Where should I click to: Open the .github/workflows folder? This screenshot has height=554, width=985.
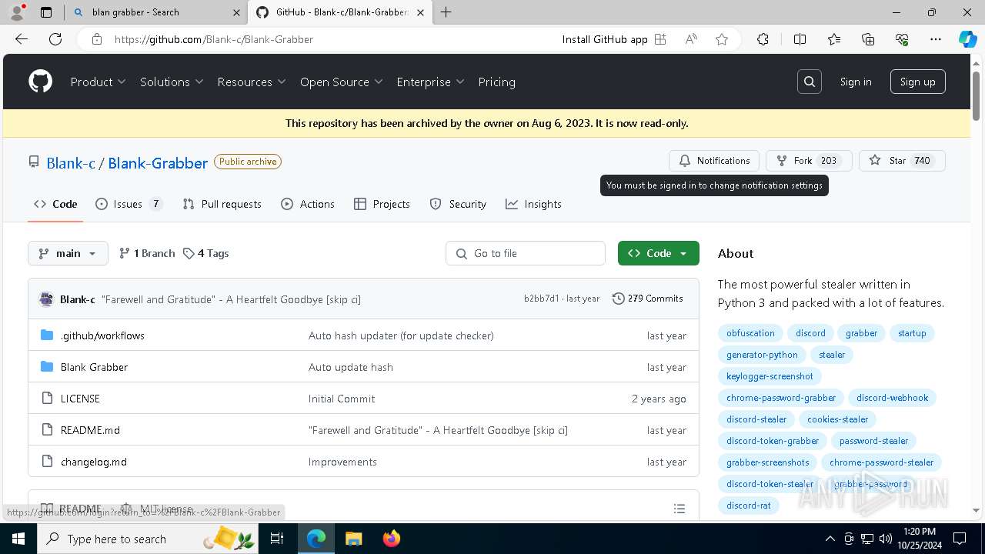(x=102, y=335)
